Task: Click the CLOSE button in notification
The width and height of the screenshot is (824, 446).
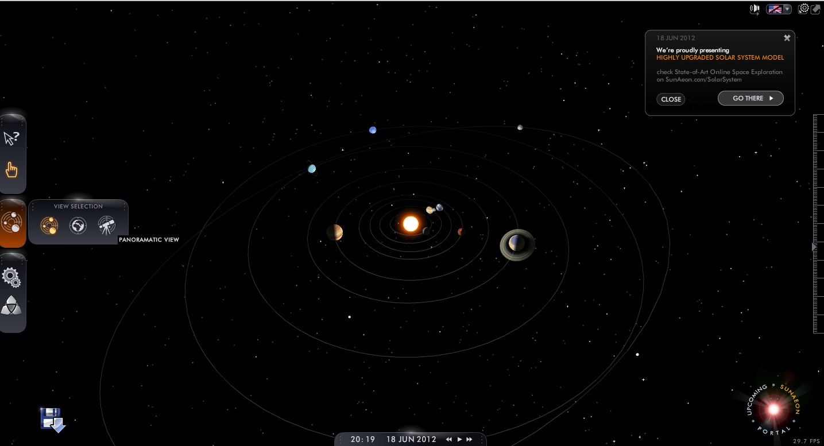Action: [671, 99]
